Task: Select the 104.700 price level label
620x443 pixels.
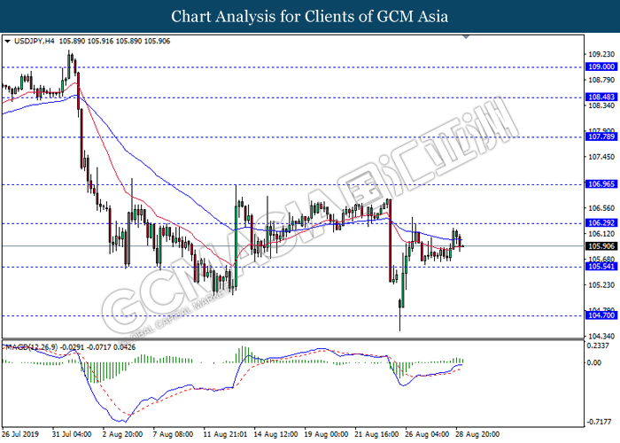Action: tap(601, 315)
